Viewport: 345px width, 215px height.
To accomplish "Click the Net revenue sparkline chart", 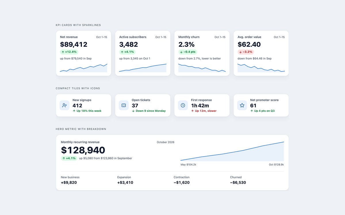I will tap(84, 68).
